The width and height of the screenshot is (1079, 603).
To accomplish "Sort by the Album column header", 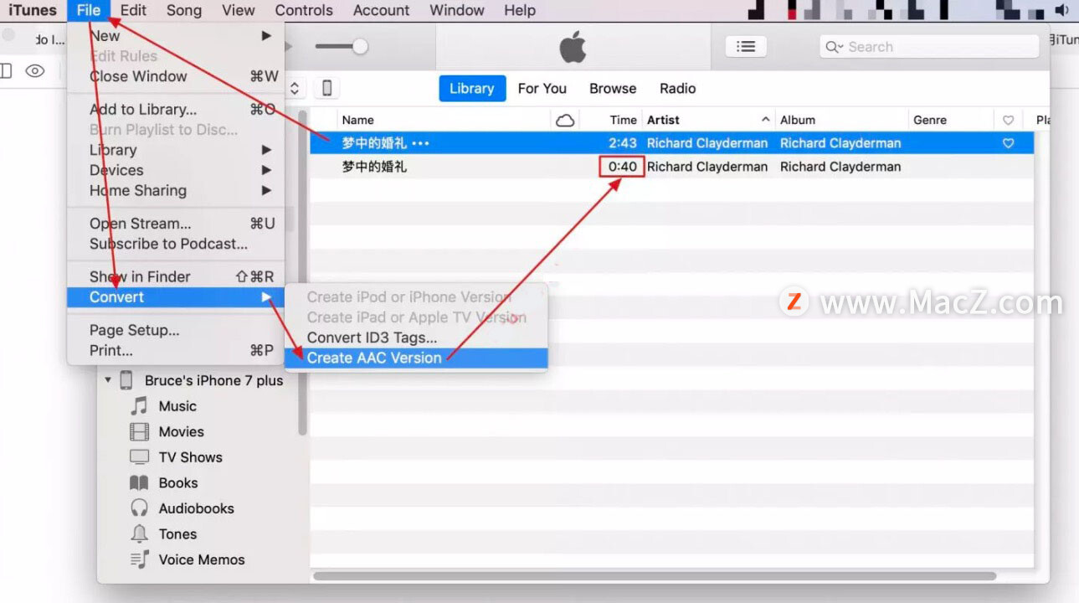I will (x=841, y=120).
